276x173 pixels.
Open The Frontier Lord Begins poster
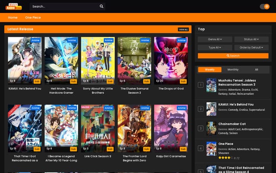coord(134,128)
